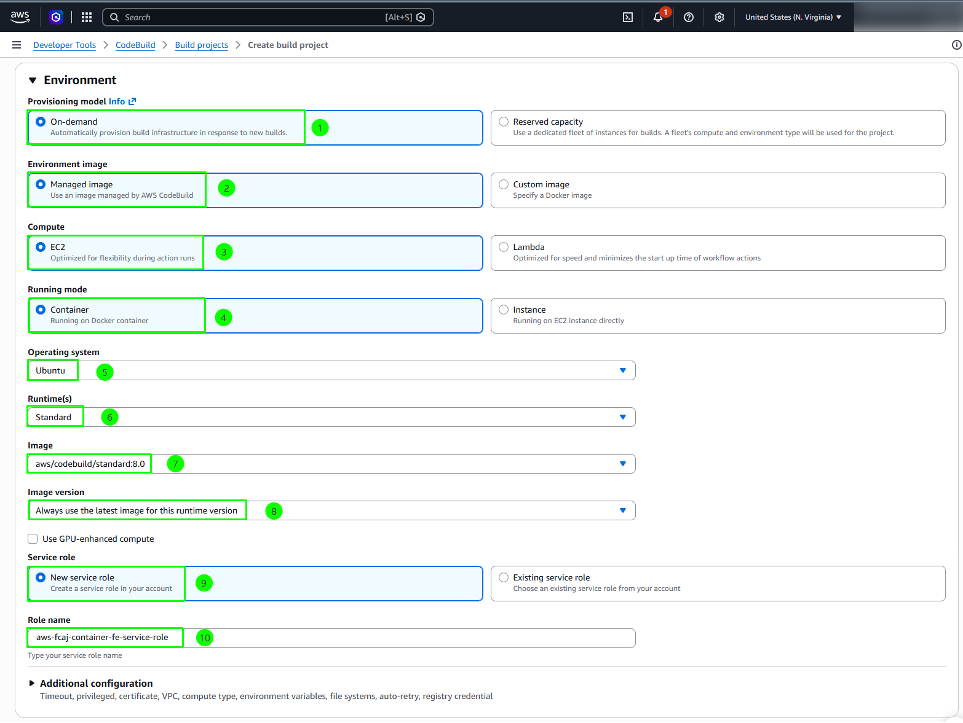The width and height of the screenshot is (963, 723).
Task: Open the Image dropdown showing standard:8.0
Action: click(x=331, y=464)
